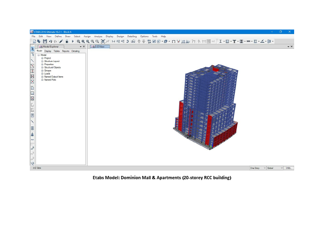The height and width of the screenshot is (251, 324).
Task: Open the Design menu
Action: point(120,37)
